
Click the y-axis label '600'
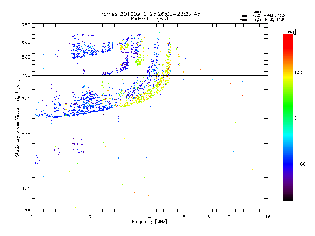(26, 42)
